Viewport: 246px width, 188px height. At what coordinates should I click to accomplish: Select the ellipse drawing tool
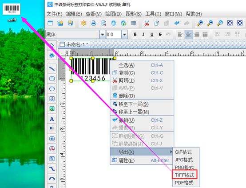52,89
